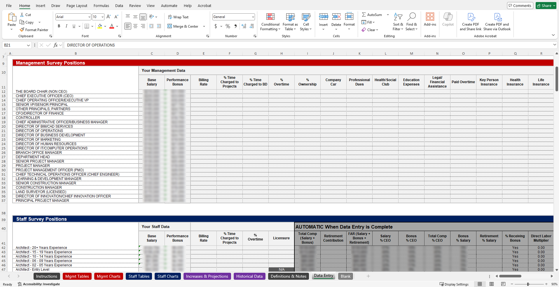Open the Arial font name dropdown
559x287 pixels.
click(89, 17)
